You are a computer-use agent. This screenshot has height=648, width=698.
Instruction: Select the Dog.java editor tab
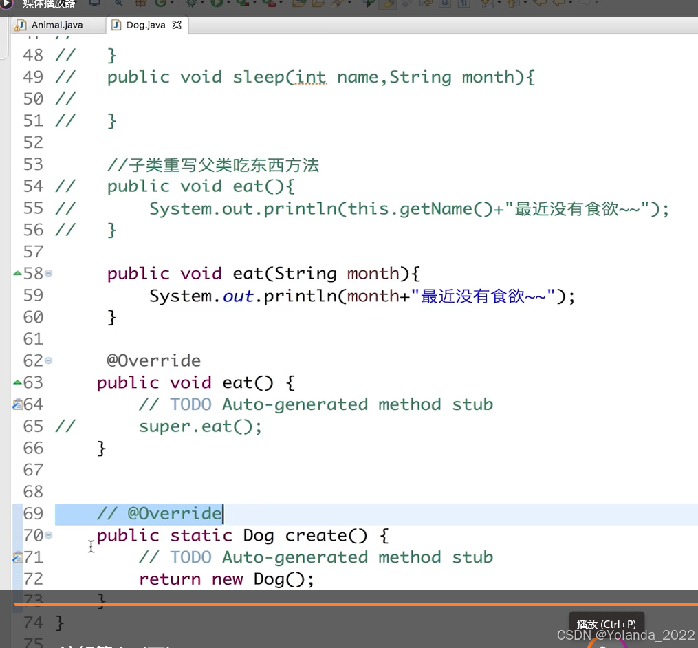pyautogui.click(x=146, y=25)
